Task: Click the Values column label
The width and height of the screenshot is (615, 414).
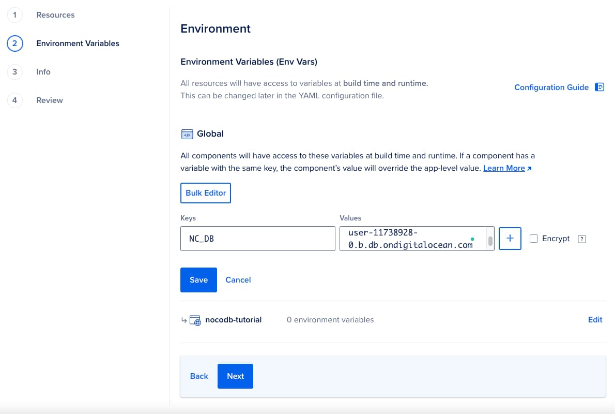Action: click(x=350, y=218)
